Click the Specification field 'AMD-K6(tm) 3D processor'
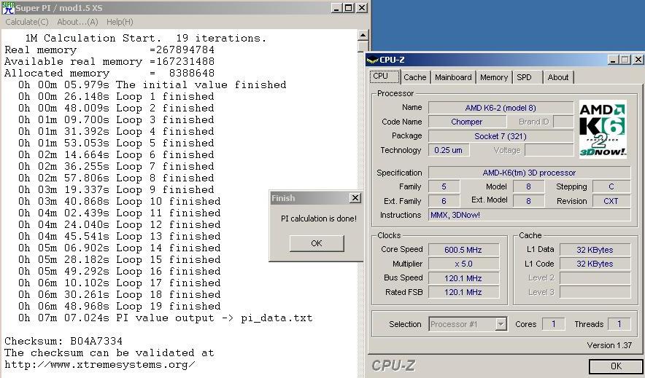 (x=530, y=173)
